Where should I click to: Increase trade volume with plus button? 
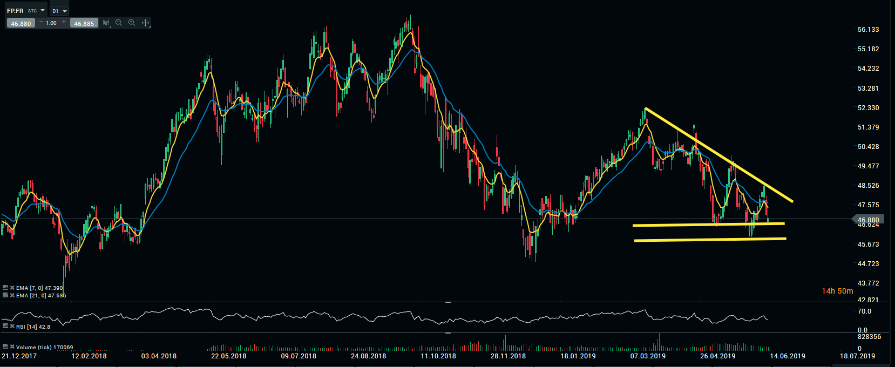tap(64, 23)
